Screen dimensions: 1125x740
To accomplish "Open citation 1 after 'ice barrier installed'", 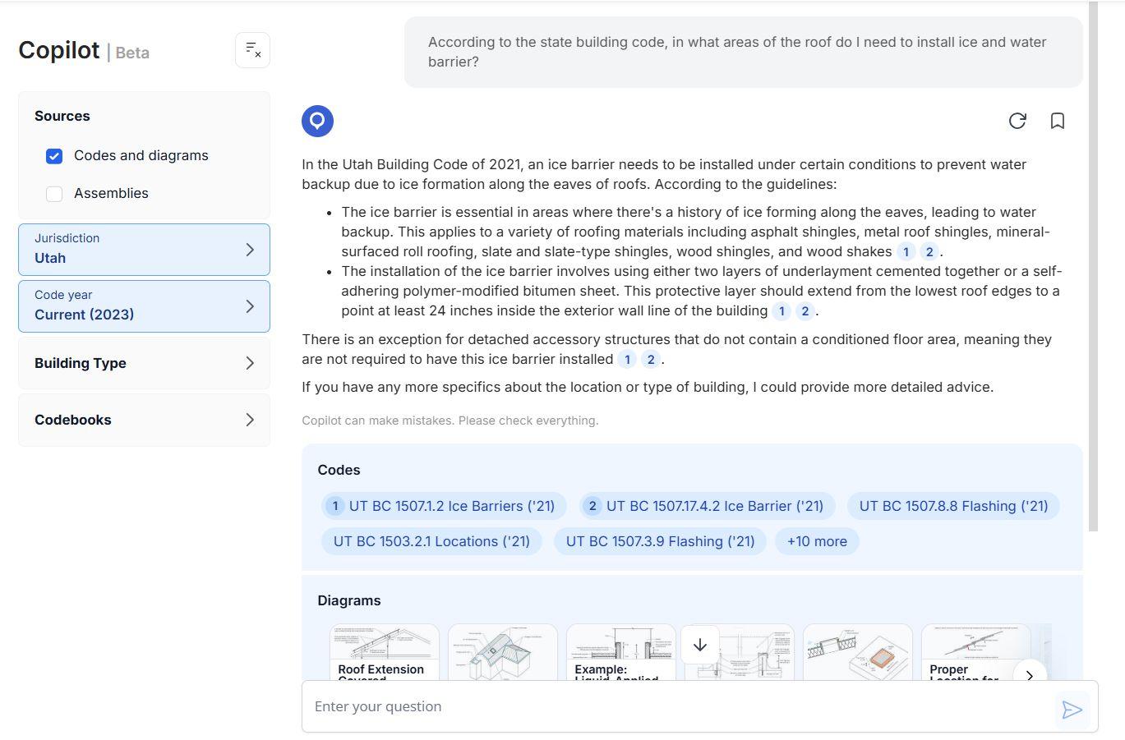I will click(x=627, y=360).
